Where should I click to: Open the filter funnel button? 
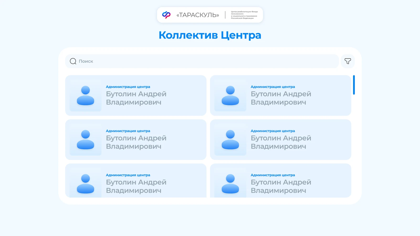pos(348,61)
